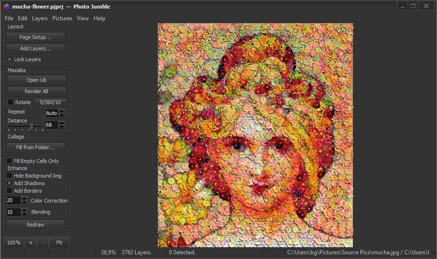437x259 pixels.
Task: Increase Color Correction with up arrow
Action: coord(25,198)
